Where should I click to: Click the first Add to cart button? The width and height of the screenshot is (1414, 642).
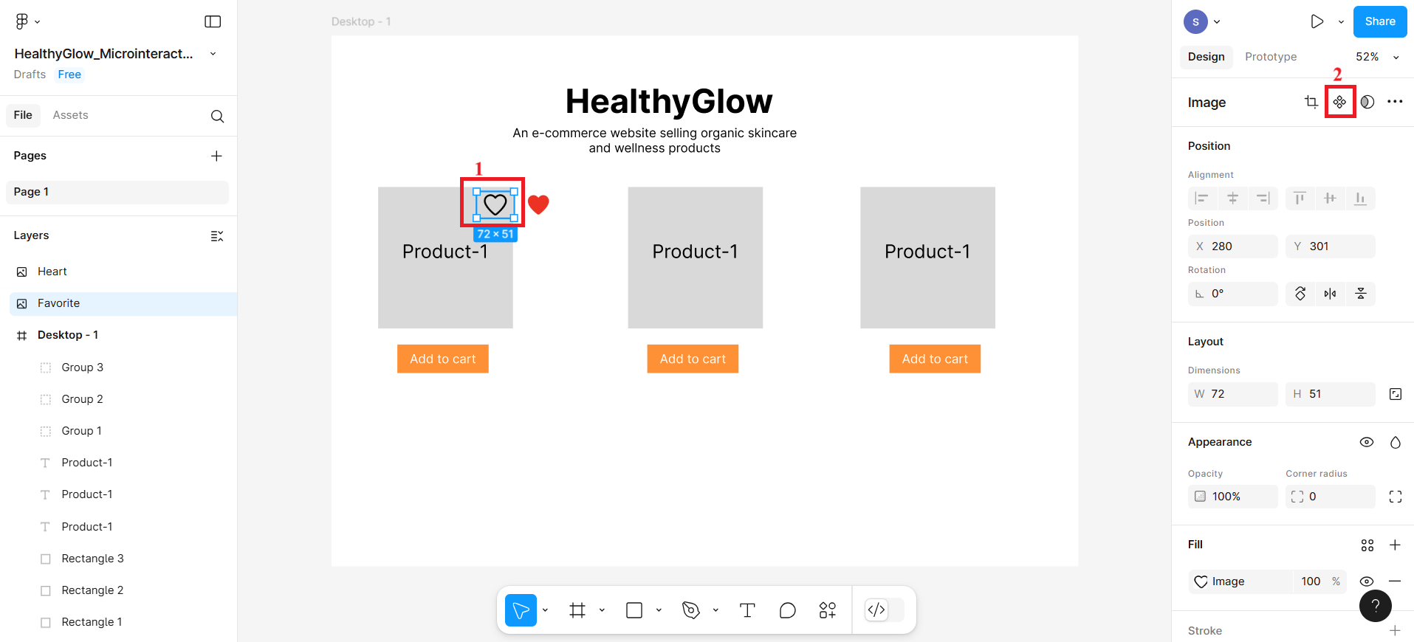pyautogui.click(x=442, y=359)
